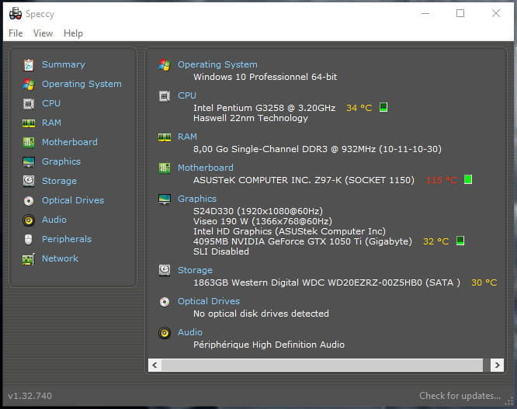Click the Optical Drives disc icon in sidebar
Screen dimensions: 517x409
click(29, 201)
